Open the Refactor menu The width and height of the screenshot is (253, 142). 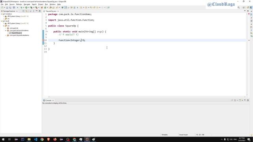point(19,4)
